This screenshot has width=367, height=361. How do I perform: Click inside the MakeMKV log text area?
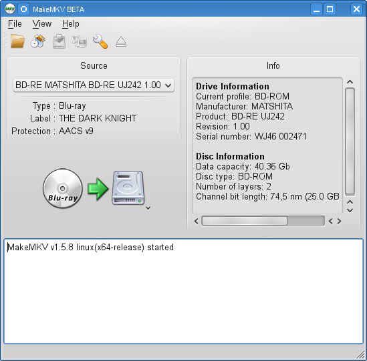(x=183, y=291)
